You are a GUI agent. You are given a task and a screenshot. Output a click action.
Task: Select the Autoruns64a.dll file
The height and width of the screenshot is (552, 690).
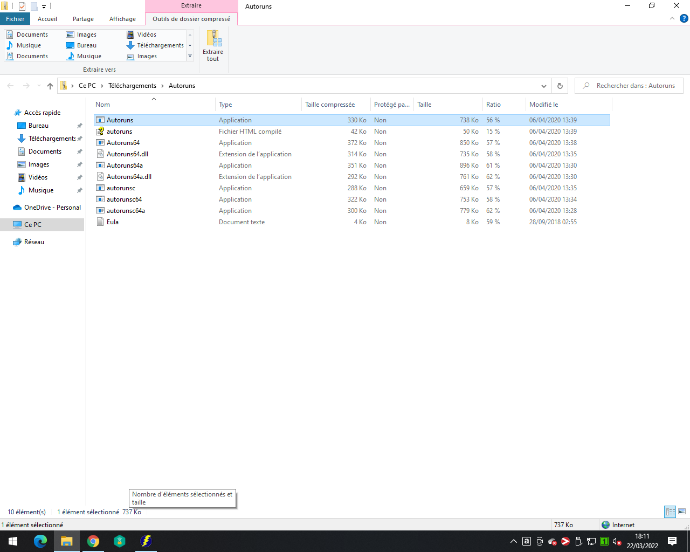point(352,177)
